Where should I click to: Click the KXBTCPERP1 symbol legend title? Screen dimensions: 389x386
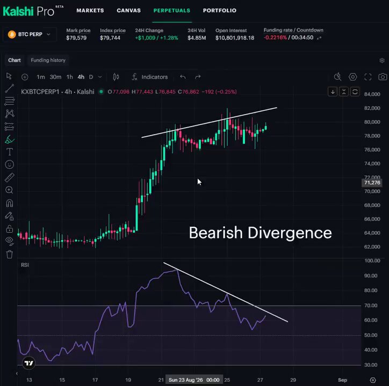pyautogui.click(x=57, y=92)
